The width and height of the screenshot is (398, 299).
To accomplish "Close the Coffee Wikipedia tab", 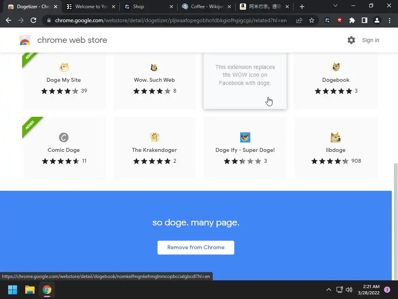I will point(229,7).
